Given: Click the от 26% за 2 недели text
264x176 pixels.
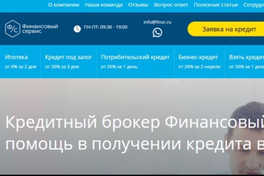Looking at the screenshot, I should coord(199,67).
